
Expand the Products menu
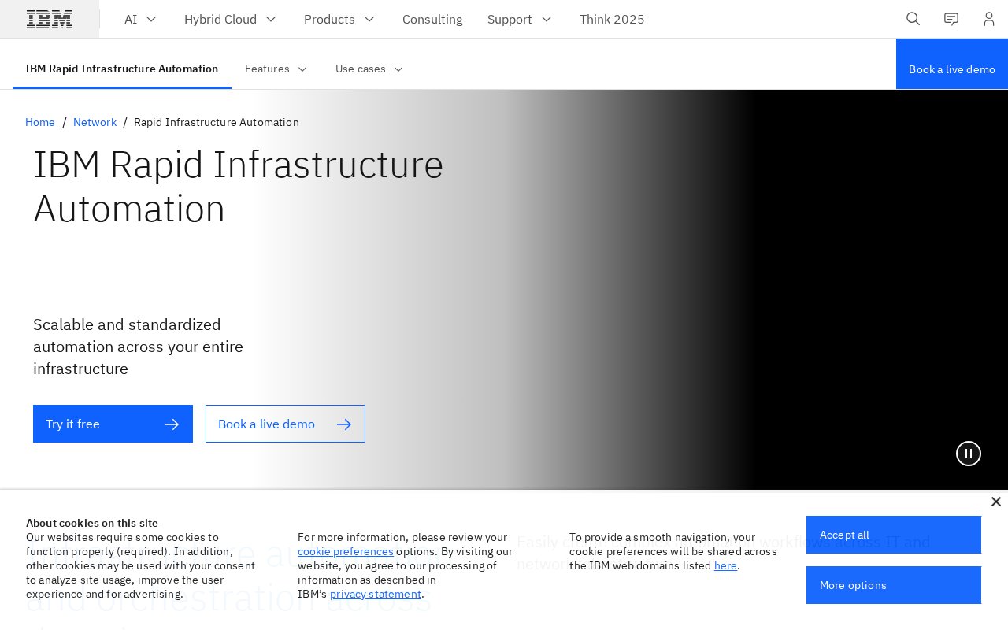click(x=339, y=19)
